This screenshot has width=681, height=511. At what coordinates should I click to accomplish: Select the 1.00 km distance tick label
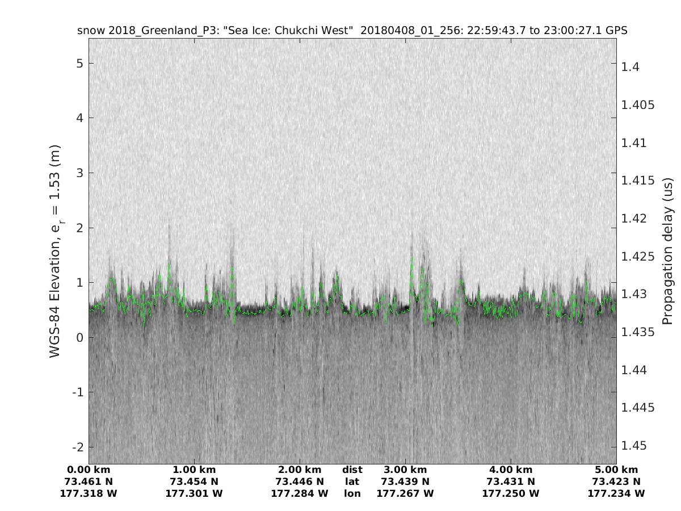tap(194, 470)
